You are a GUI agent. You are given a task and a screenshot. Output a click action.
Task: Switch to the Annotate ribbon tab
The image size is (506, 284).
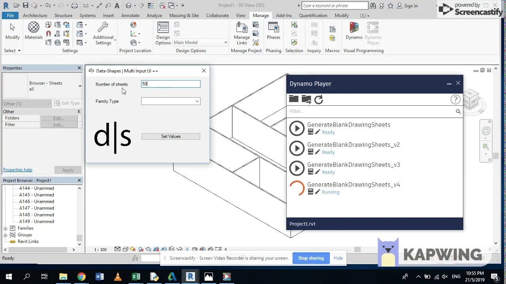point(130,15)
